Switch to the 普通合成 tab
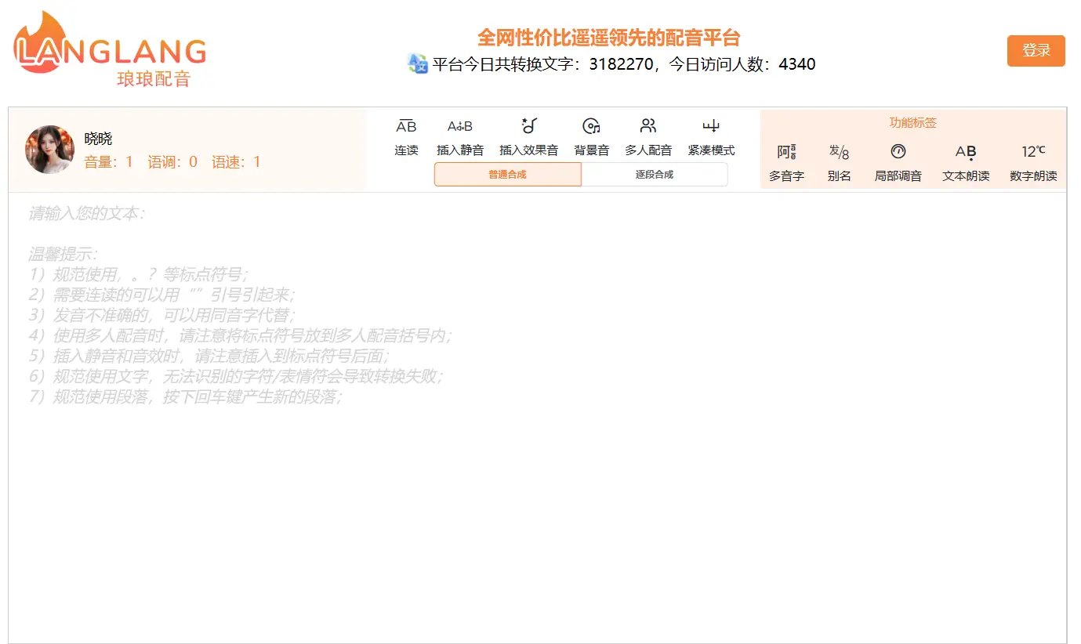 point(507,175)
